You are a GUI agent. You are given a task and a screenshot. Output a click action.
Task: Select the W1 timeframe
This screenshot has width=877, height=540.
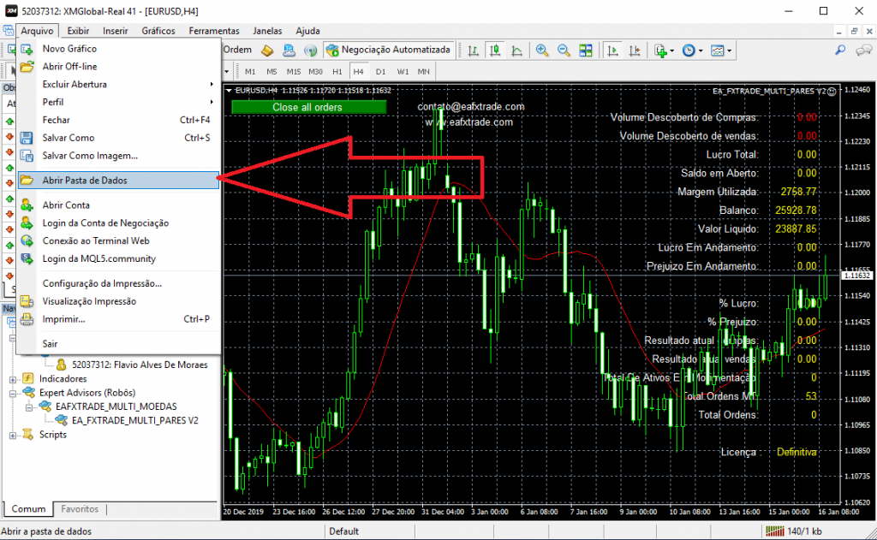click(403, 72)
